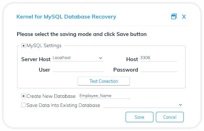Expand the existing database list chevron
This screenshot has height=131, width=204.
[180, 105]
